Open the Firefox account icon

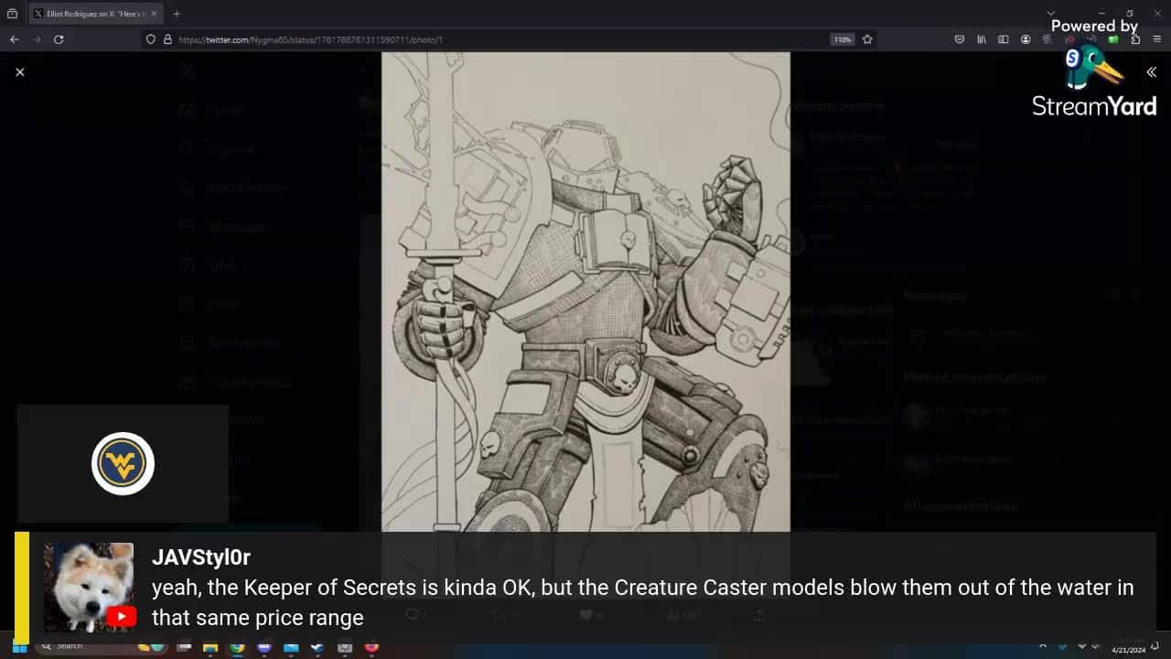coord(1026,39)
